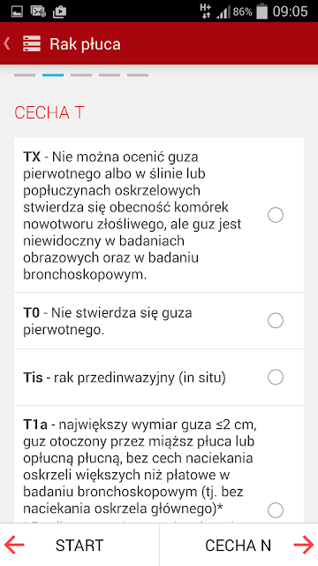This screenshot has width=318, height=566.
Task: Tap the Rak płuca header title
Action: click(x=85, y=44)
